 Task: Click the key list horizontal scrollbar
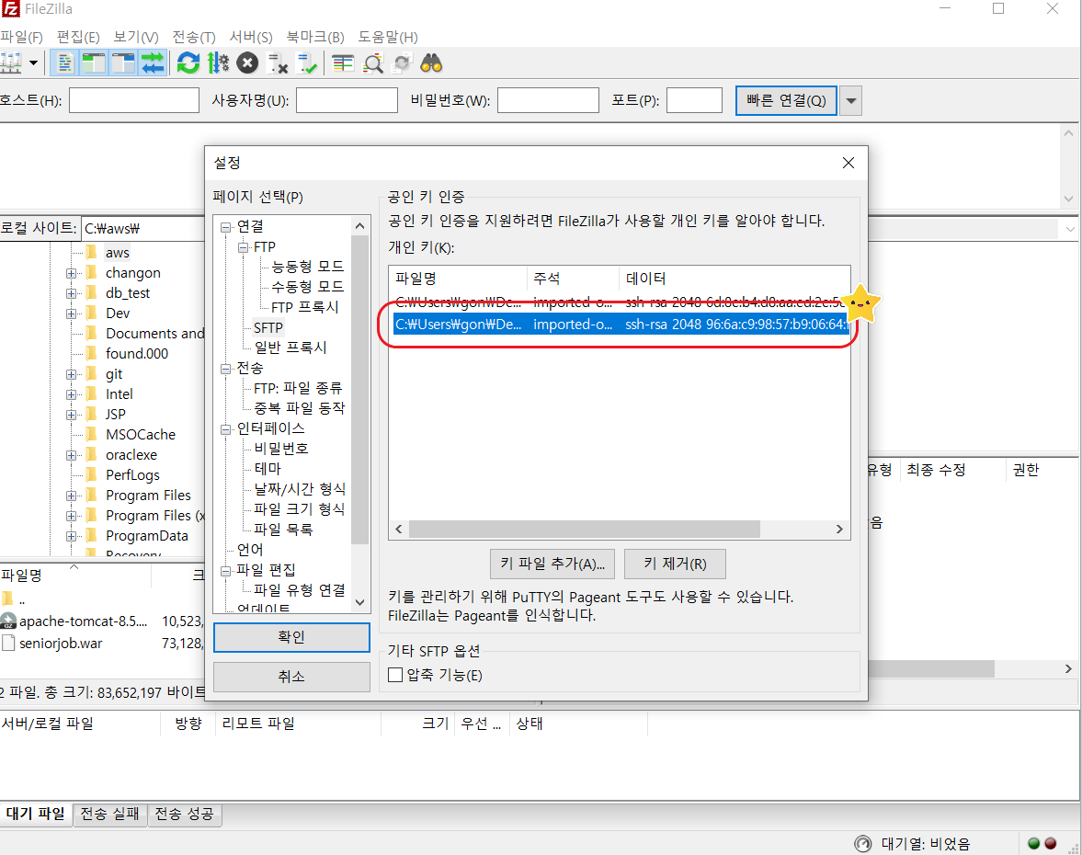coord(585,530)
